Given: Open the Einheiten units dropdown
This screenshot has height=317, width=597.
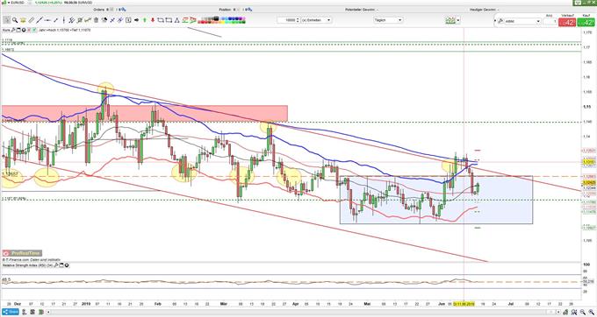Looking at the screenshot, I should pos(316,20).
